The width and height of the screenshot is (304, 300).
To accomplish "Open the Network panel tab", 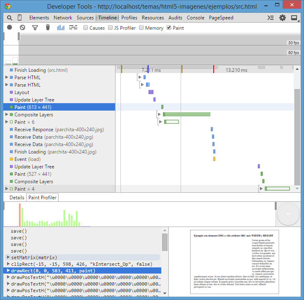I will point(63,18).
